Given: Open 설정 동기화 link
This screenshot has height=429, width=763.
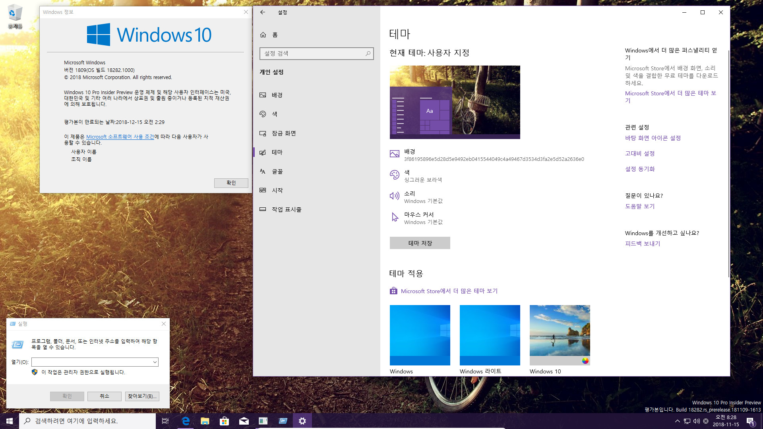Looking at the screenshot, I should pyautogui.click(x=640, y=169).
